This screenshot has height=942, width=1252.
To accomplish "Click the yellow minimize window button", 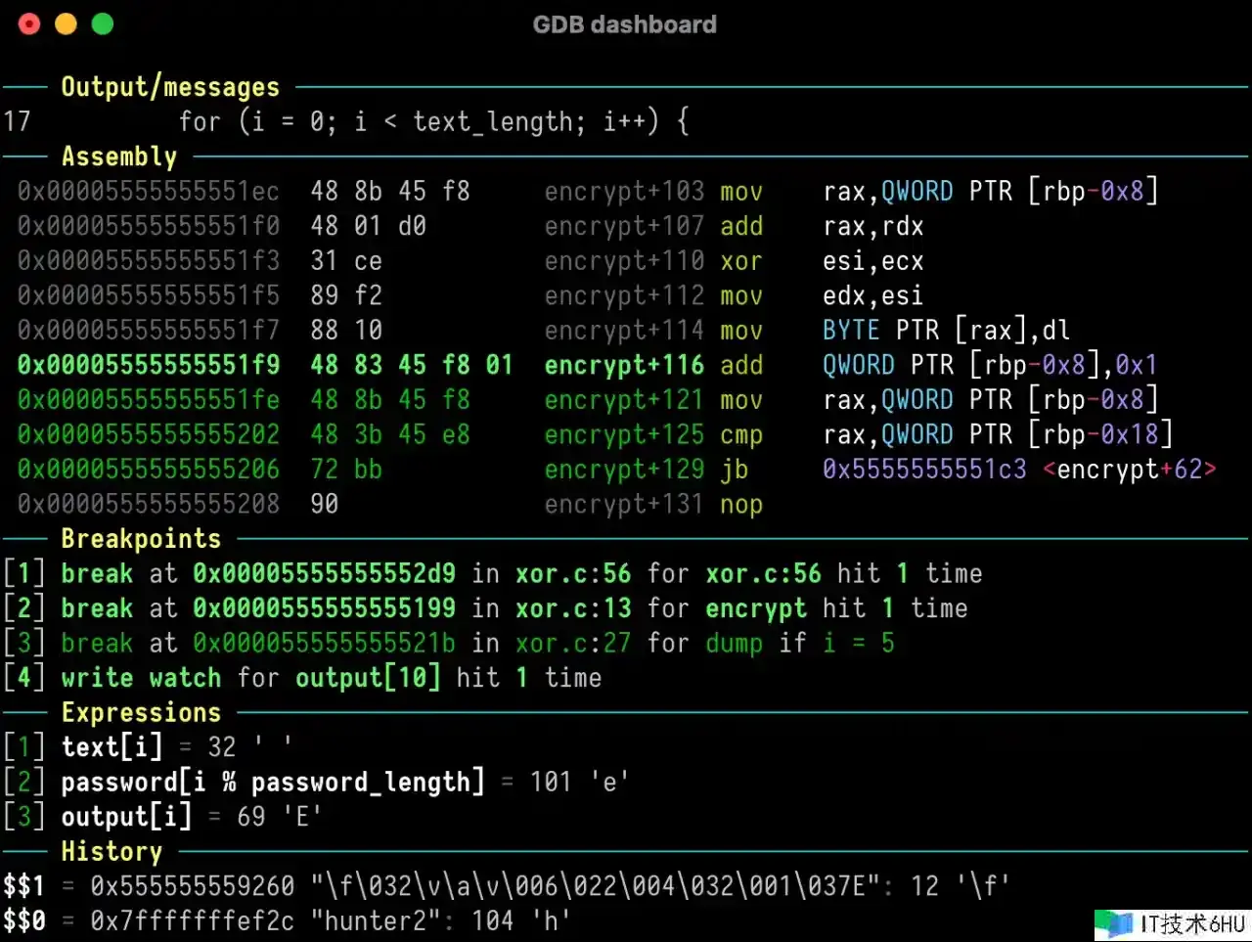I will [66, 24].
